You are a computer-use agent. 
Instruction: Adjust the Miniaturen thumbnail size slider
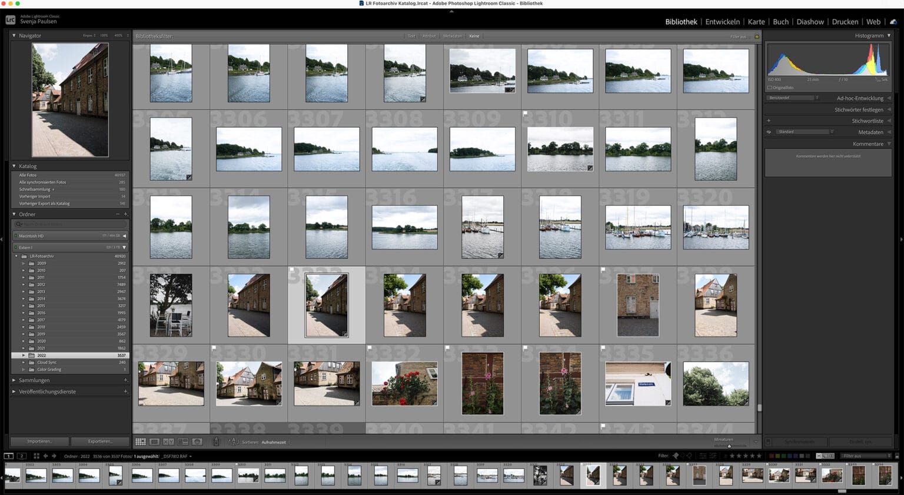(x=729, y=446)
